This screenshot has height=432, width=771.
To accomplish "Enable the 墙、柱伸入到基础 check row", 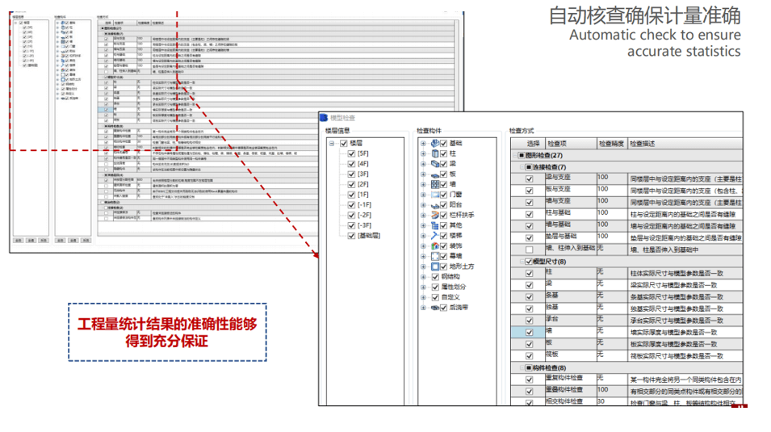I will [x=530, y=249].
